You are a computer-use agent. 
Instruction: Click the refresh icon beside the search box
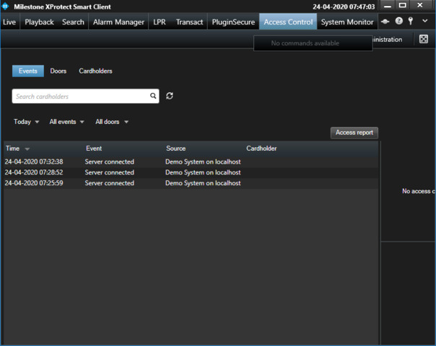(170, 96)
